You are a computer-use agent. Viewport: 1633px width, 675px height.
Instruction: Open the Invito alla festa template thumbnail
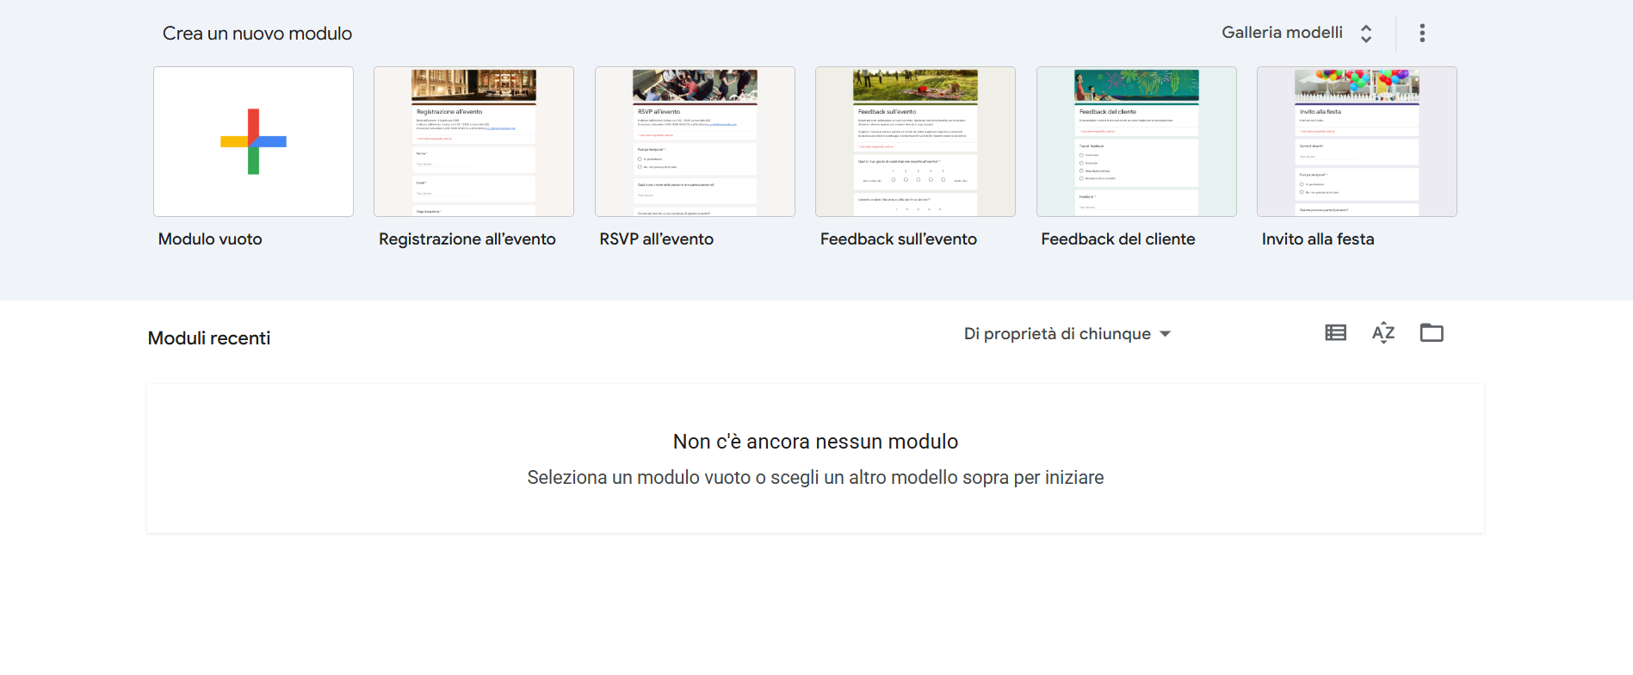(x=1357, y=141)
